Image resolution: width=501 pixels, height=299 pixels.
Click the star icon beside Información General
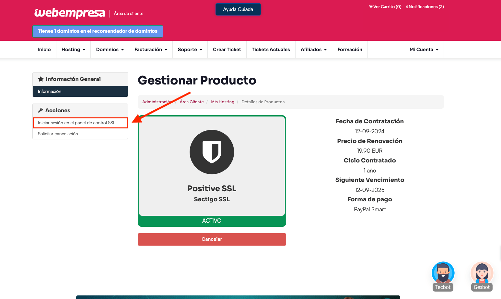click(x=41, y=79)
